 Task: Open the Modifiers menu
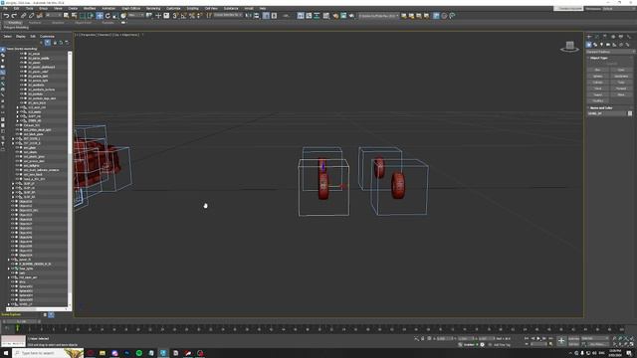coord(90,9)
